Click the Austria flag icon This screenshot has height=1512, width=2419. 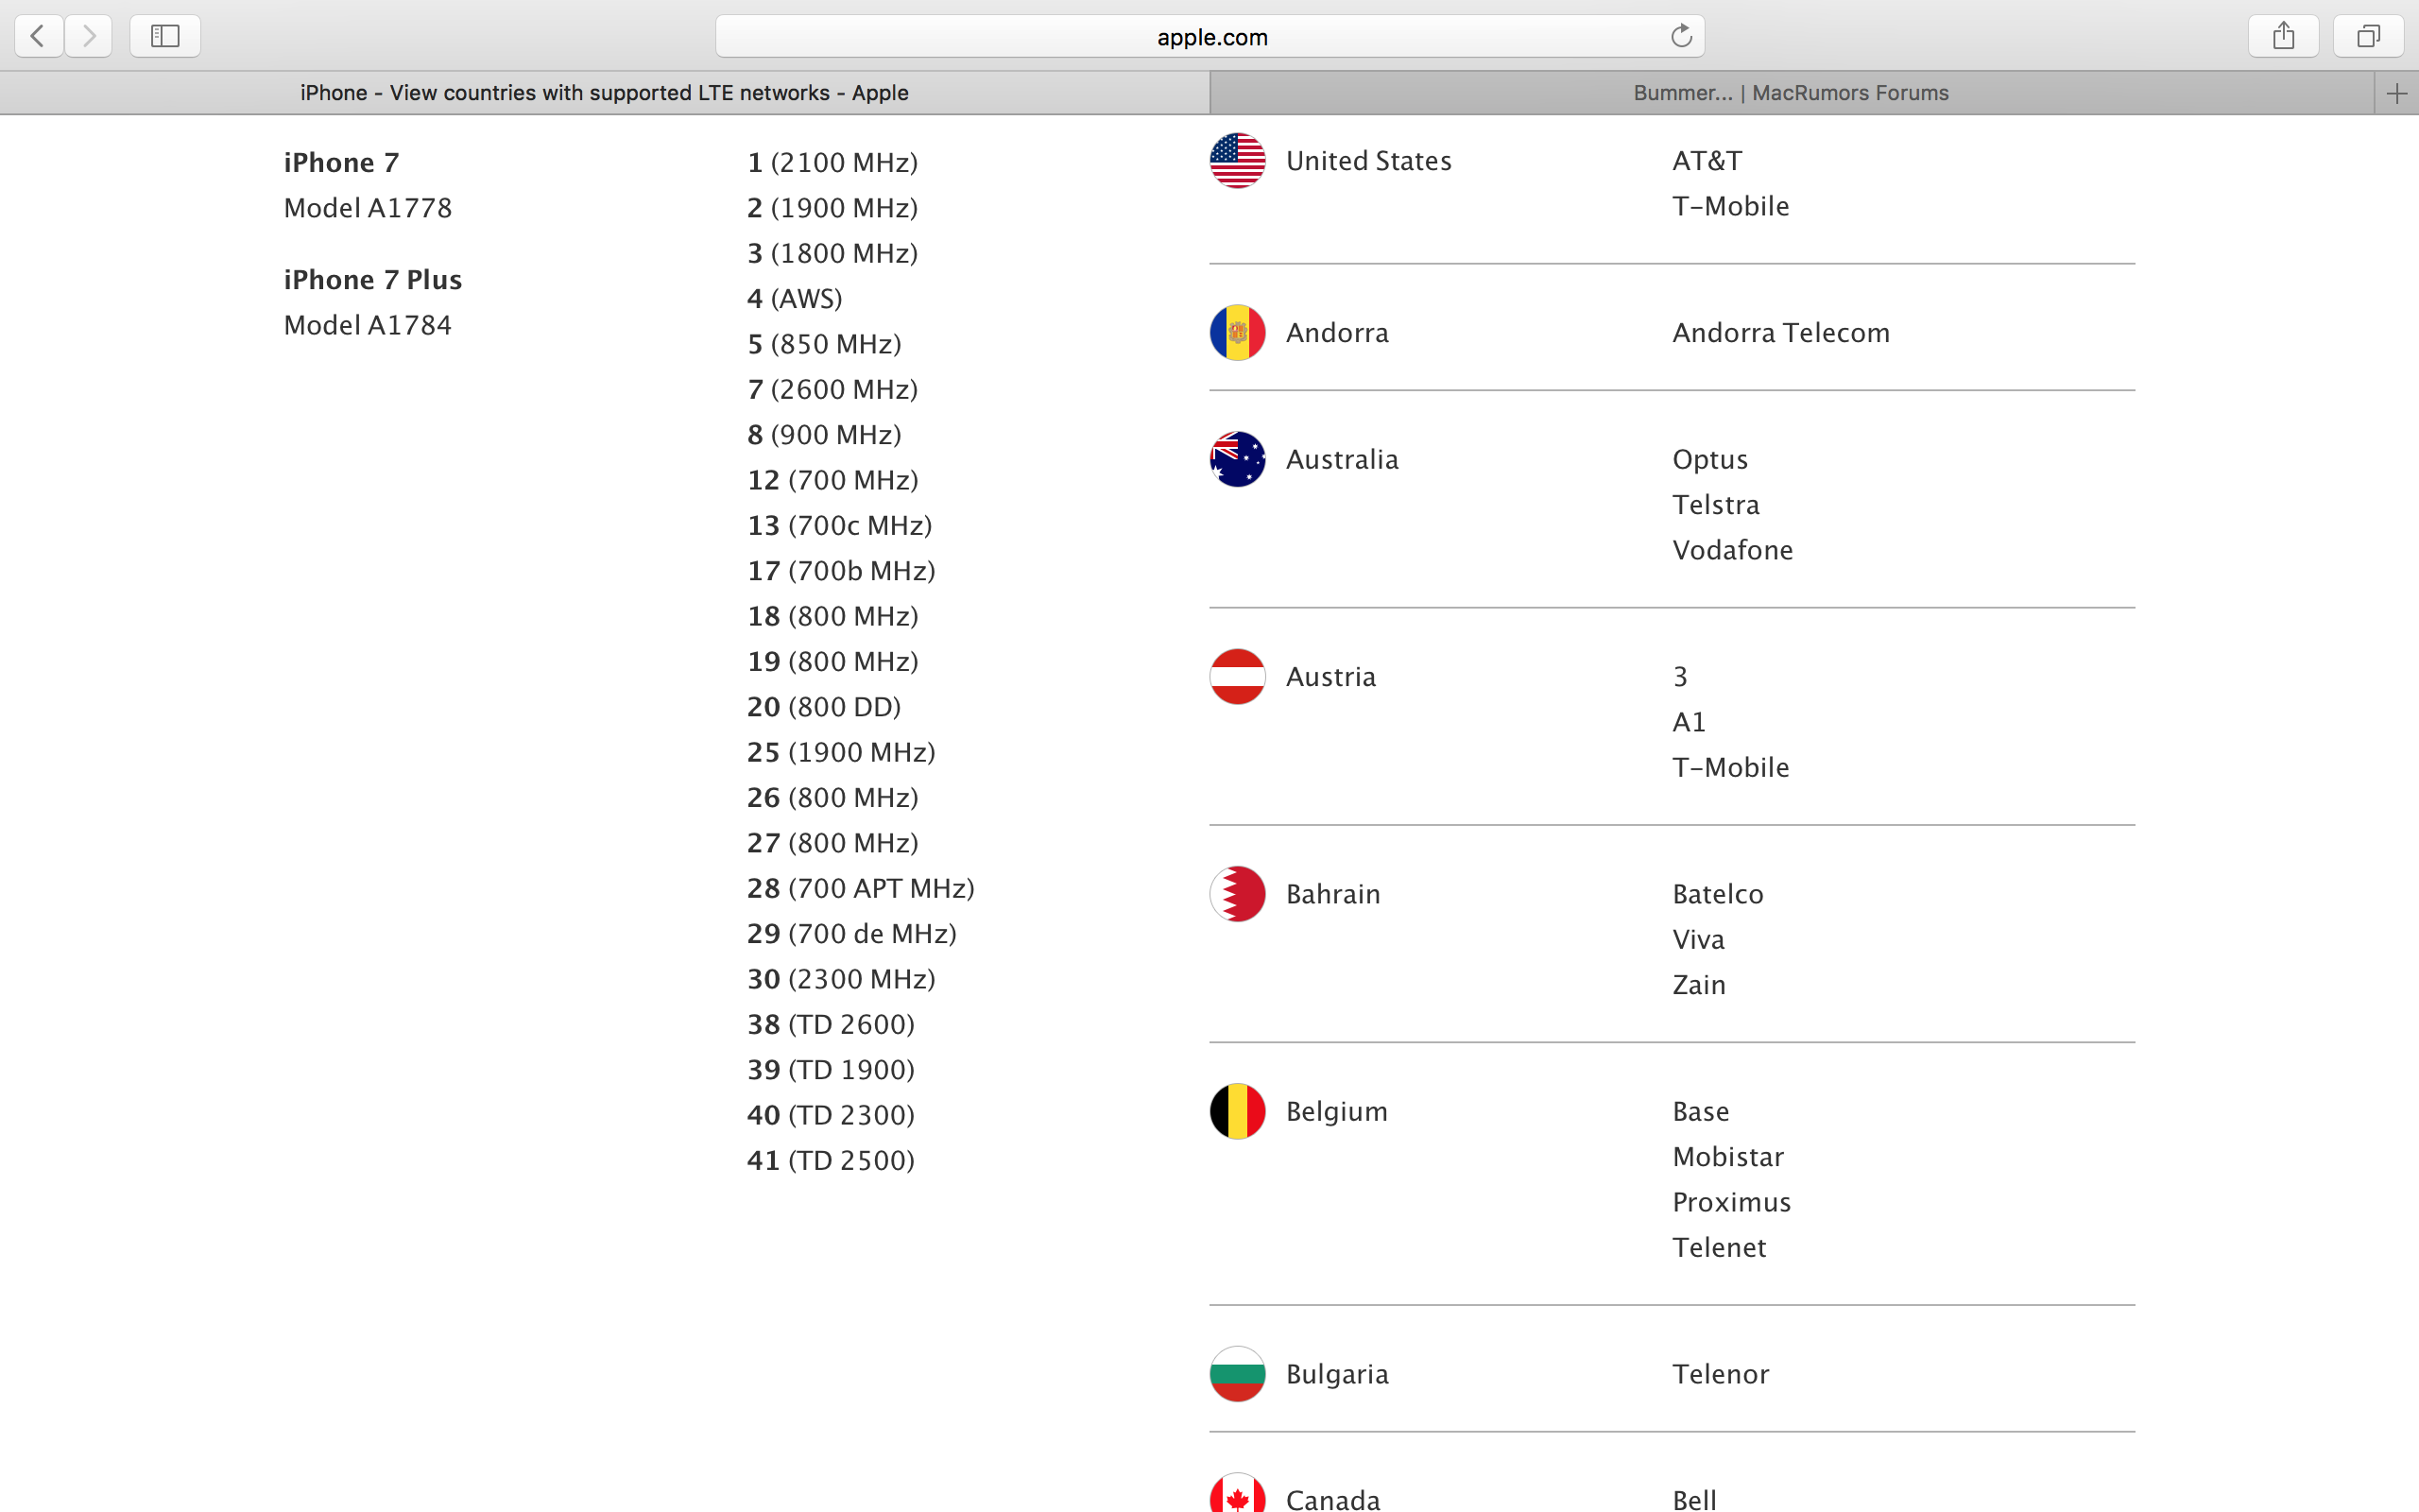pyautogui.click(x=1238, y=676)
